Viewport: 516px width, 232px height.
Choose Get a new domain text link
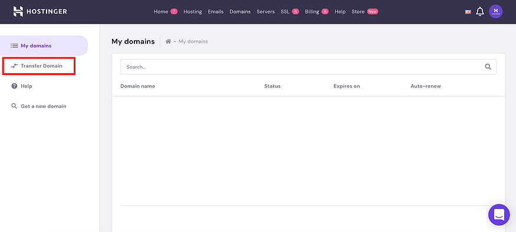(44, 106)
